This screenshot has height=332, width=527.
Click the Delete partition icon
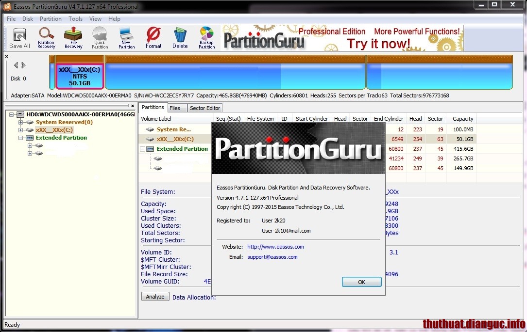click(x=180, y=38)
